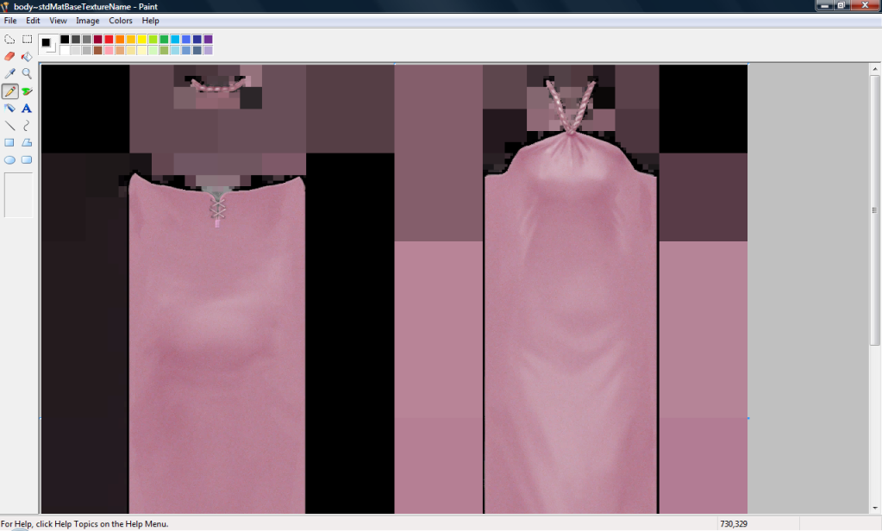The image size is (882, 531).
Task: Select the Free-Form Select tool
Action: coord(9,40)
